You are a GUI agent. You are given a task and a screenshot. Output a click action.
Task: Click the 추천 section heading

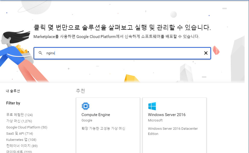pyautogui.click(x=80, y=91)
